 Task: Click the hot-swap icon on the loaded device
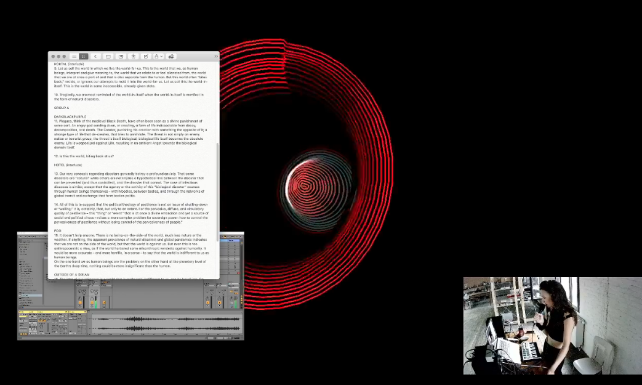pos(66,312)
